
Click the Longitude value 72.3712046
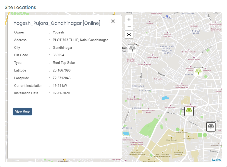point(62,78)
